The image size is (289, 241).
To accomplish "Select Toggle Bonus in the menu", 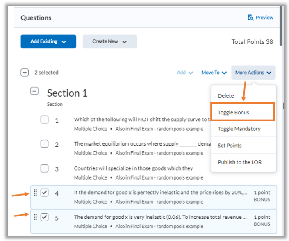I will coord(233,112).
